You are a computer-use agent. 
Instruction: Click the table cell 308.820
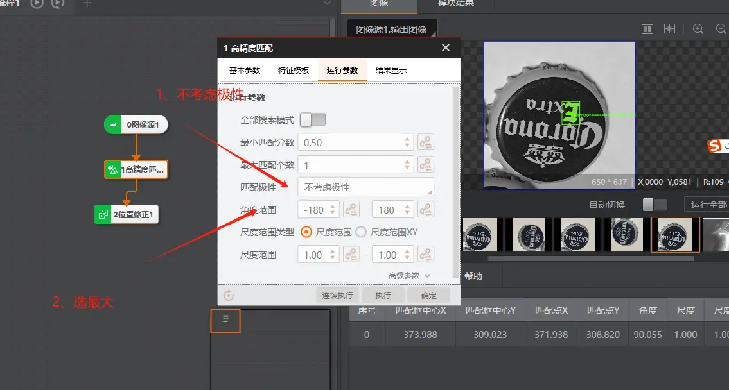(x=602, y=334)
